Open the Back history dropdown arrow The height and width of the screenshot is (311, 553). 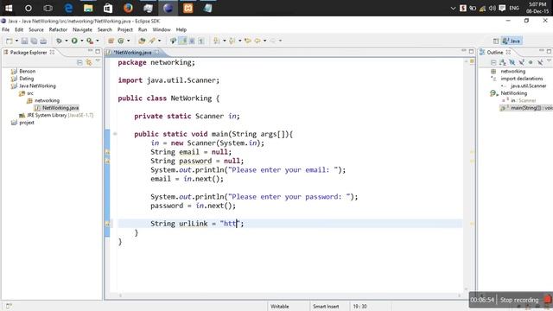(x=265, y=41)
